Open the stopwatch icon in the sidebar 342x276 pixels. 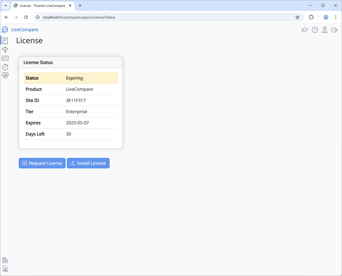5,67
